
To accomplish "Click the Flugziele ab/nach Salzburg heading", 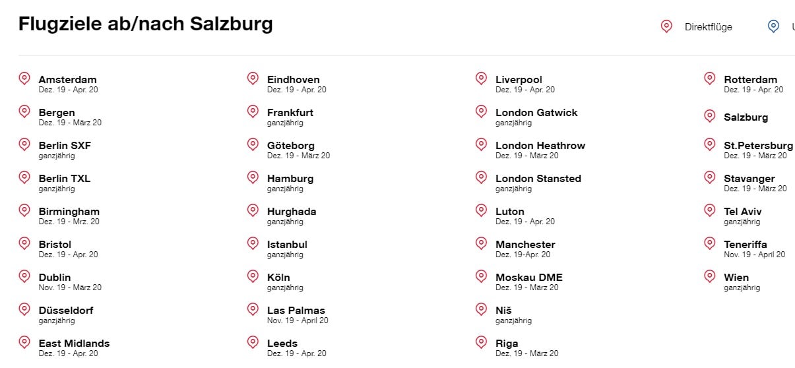I will tap(146, 24).
